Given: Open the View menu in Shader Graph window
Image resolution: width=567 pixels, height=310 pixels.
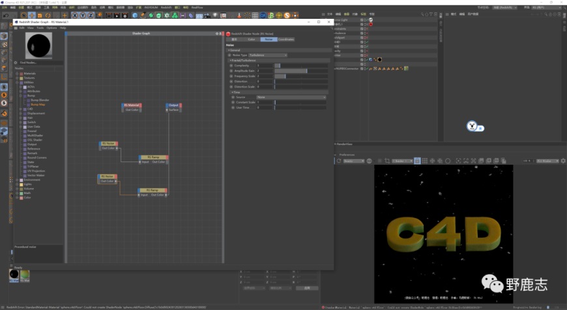Looking at the screenshot, I should [31, 28].
